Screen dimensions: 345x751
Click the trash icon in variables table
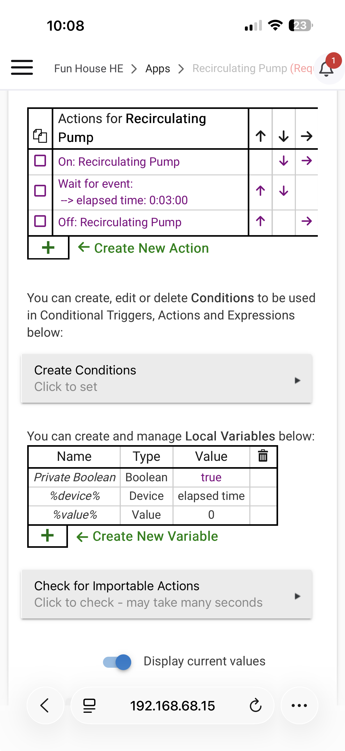tap(263, 456)
